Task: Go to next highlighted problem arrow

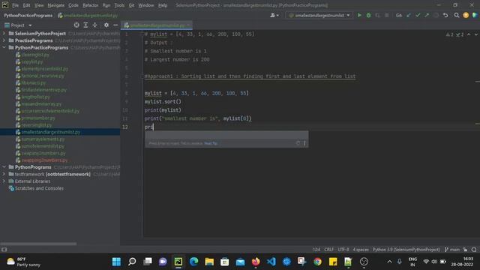Action: (475, 34)
